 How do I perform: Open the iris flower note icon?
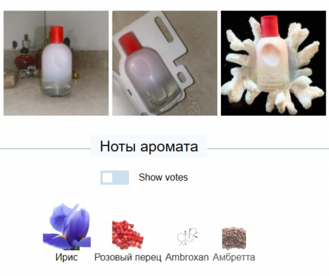(x=66, y=227)
